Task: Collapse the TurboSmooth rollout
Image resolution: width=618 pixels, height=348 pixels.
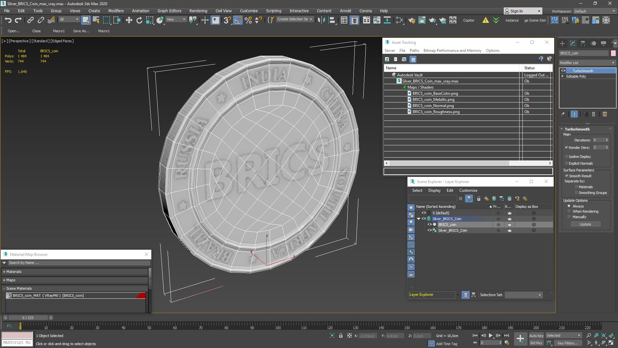Action: [x=562, y=129]
